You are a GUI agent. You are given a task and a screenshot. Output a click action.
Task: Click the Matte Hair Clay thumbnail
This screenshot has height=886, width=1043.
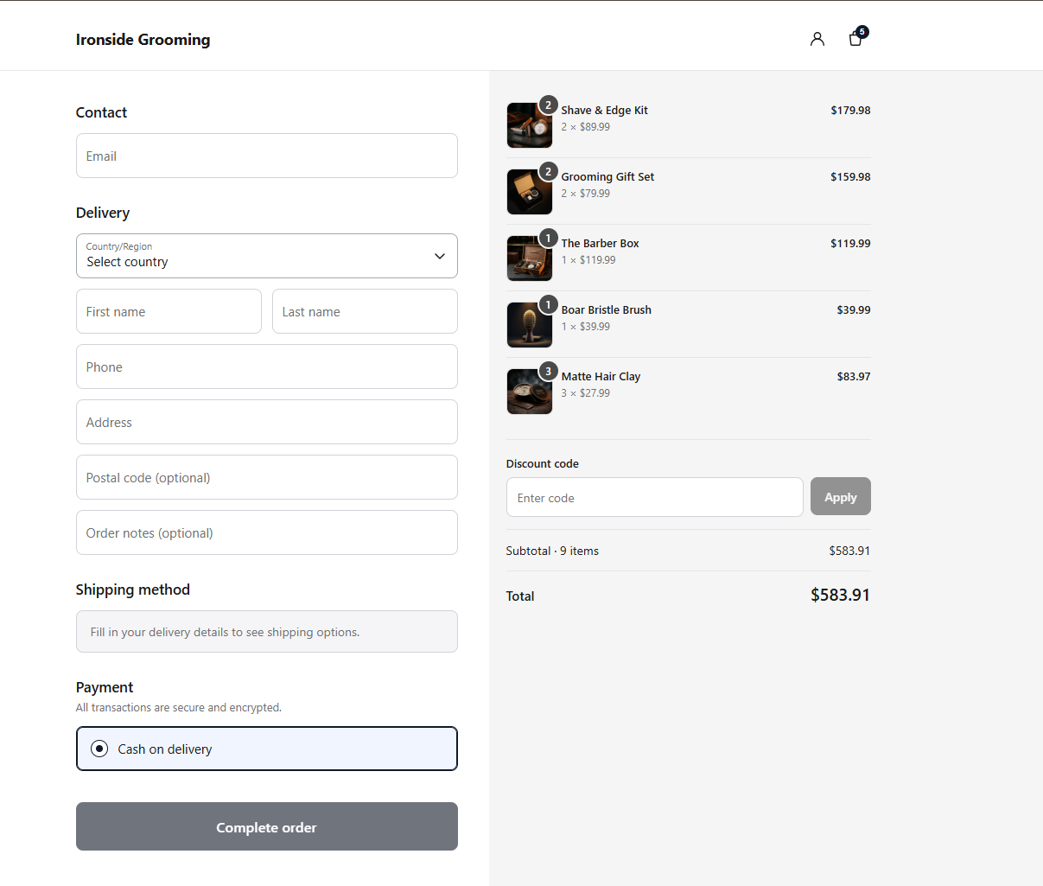[530, 392]
